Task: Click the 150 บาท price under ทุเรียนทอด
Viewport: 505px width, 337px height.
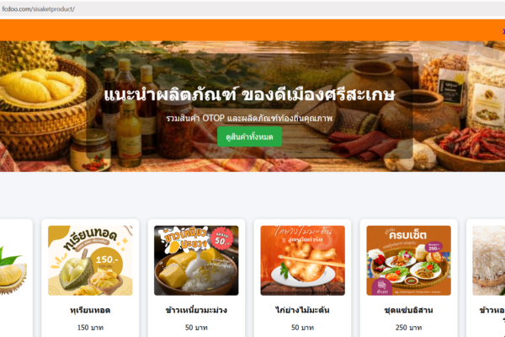Action: [90, 328]
